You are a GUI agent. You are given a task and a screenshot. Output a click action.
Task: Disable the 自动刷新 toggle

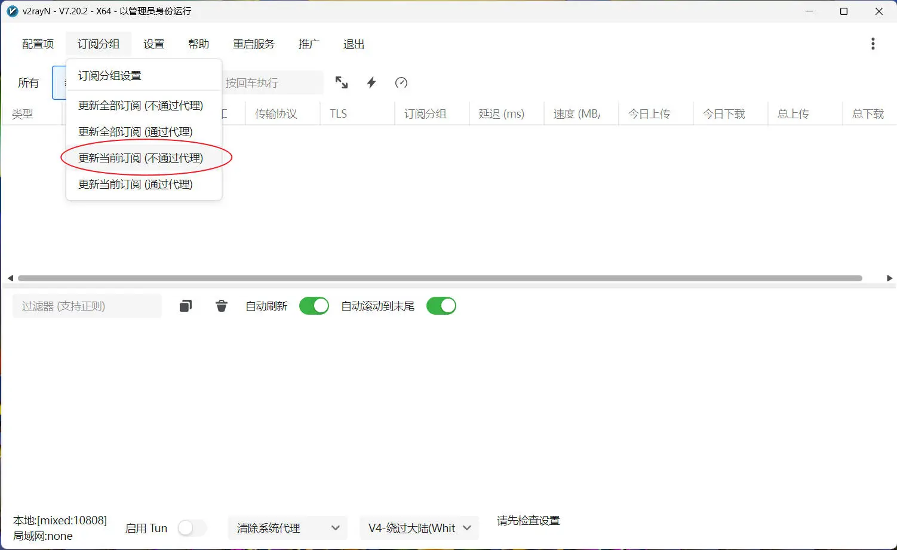coord(314,305)
